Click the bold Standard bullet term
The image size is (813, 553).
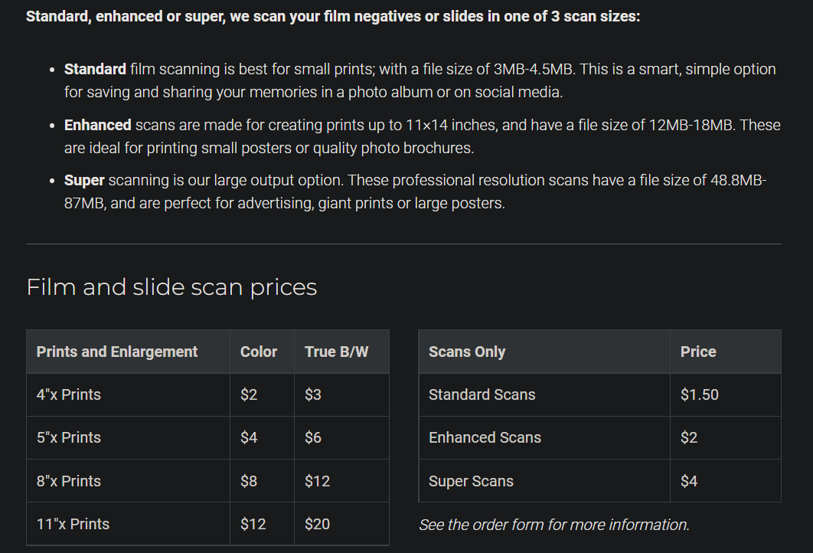95,69
